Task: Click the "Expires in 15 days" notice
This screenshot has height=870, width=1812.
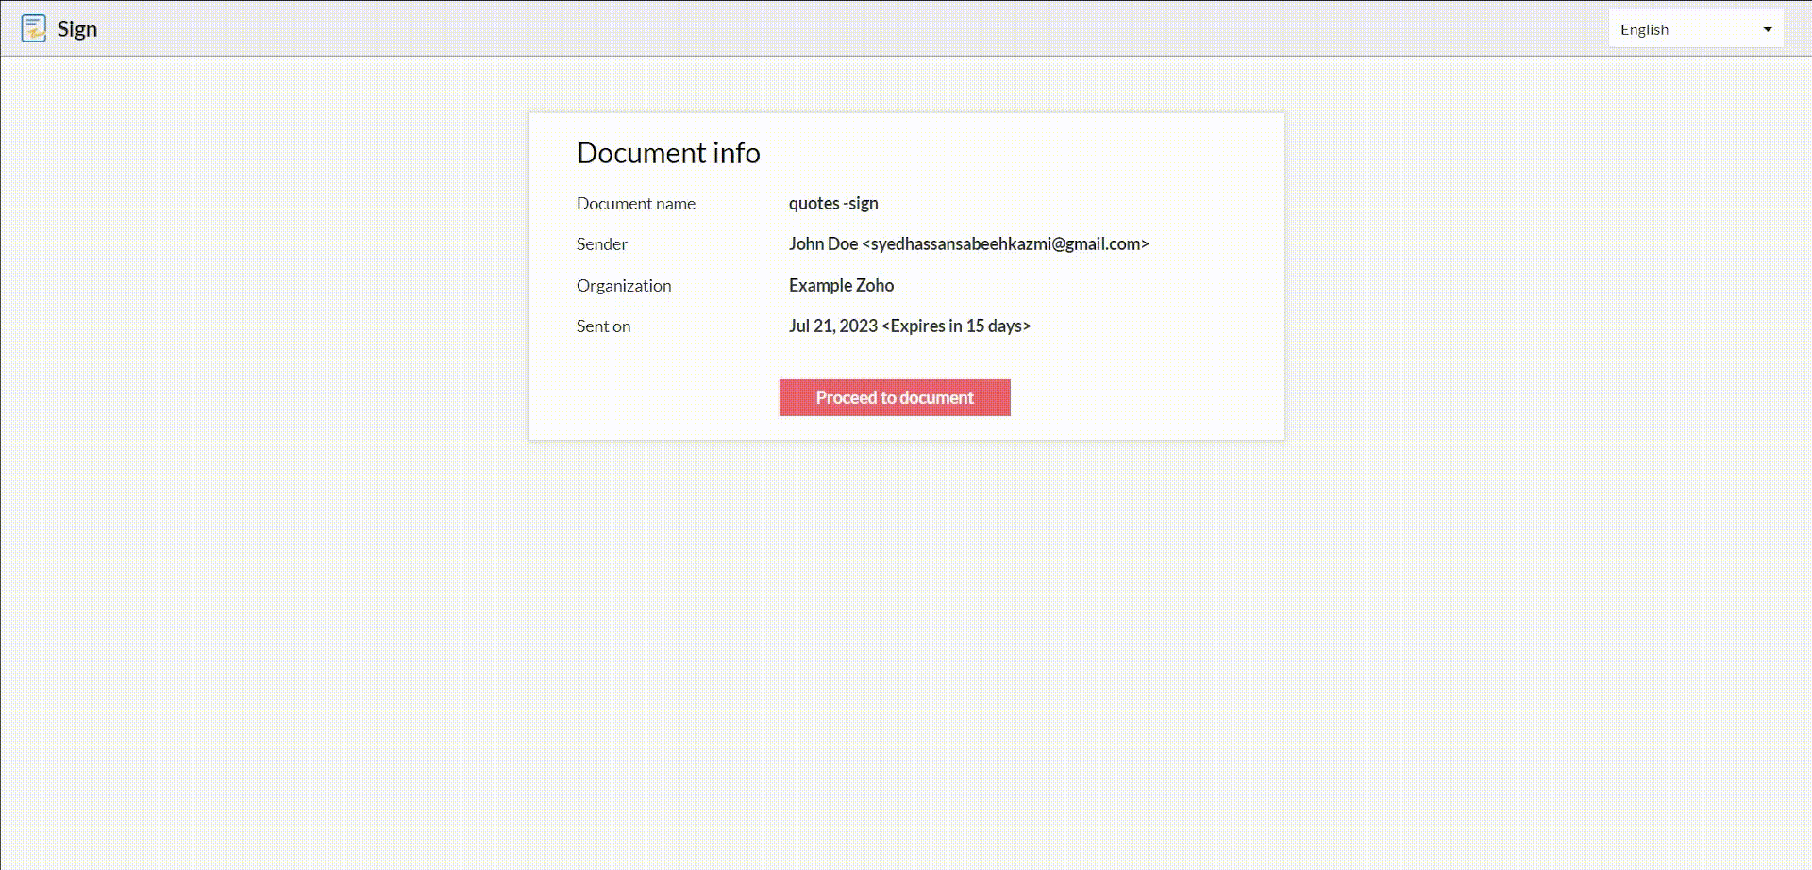Action: tap(956, 326)
